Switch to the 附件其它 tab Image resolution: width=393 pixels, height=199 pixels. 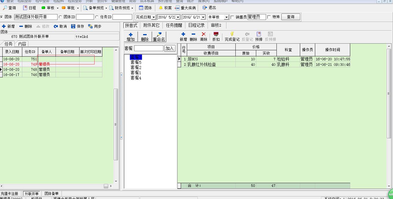(152, 25)
